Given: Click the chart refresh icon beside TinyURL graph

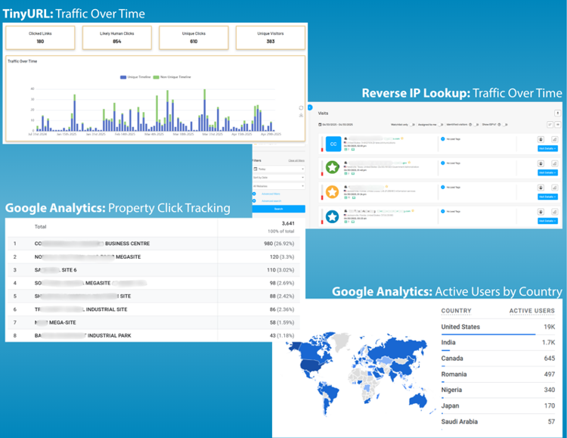Looking at the screenshot, I should pyautogui.click(x=301, y=108).
